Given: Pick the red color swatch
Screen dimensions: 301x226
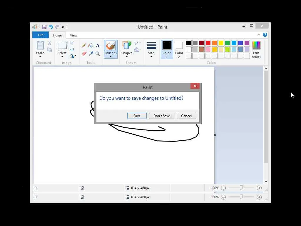Looking at the screenshot, I should 208,43.
